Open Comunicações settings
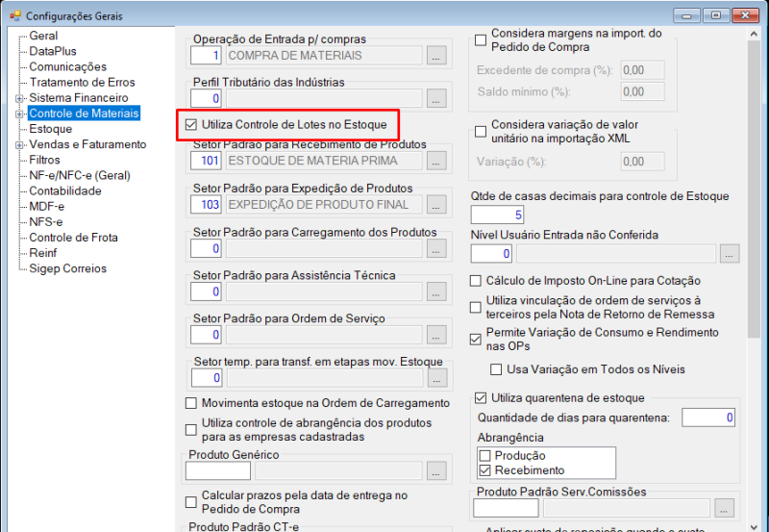769x532 pixels. 67,66
